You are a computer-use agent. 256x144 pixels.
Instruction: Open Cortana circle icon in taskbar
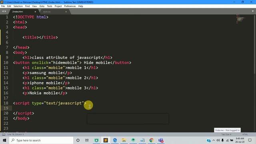[x=78, y=140]
